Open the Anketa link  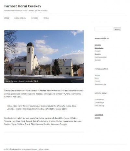[x=97, y=118]
